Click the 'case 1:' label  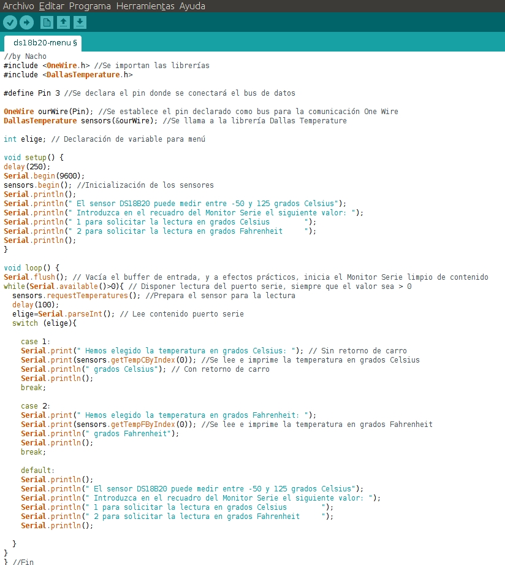click(36, 341)
